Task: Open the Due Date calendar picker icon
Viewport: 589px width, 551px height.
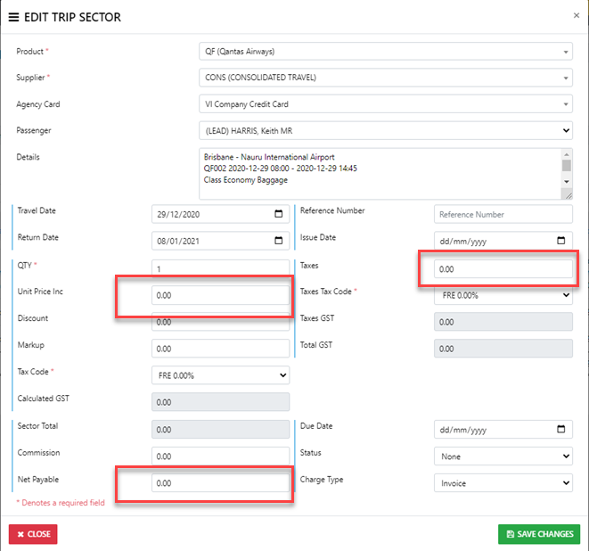Action: (x=560, y=430)
